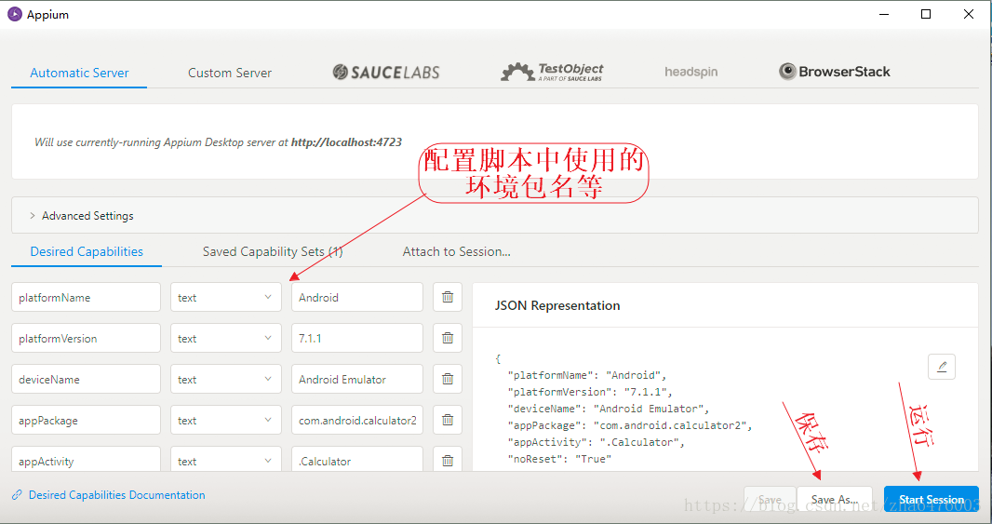The height and width of the screenshot is (524, 992).
Task: Select the BrowserStack server tab
Action: tap(835, 72)
